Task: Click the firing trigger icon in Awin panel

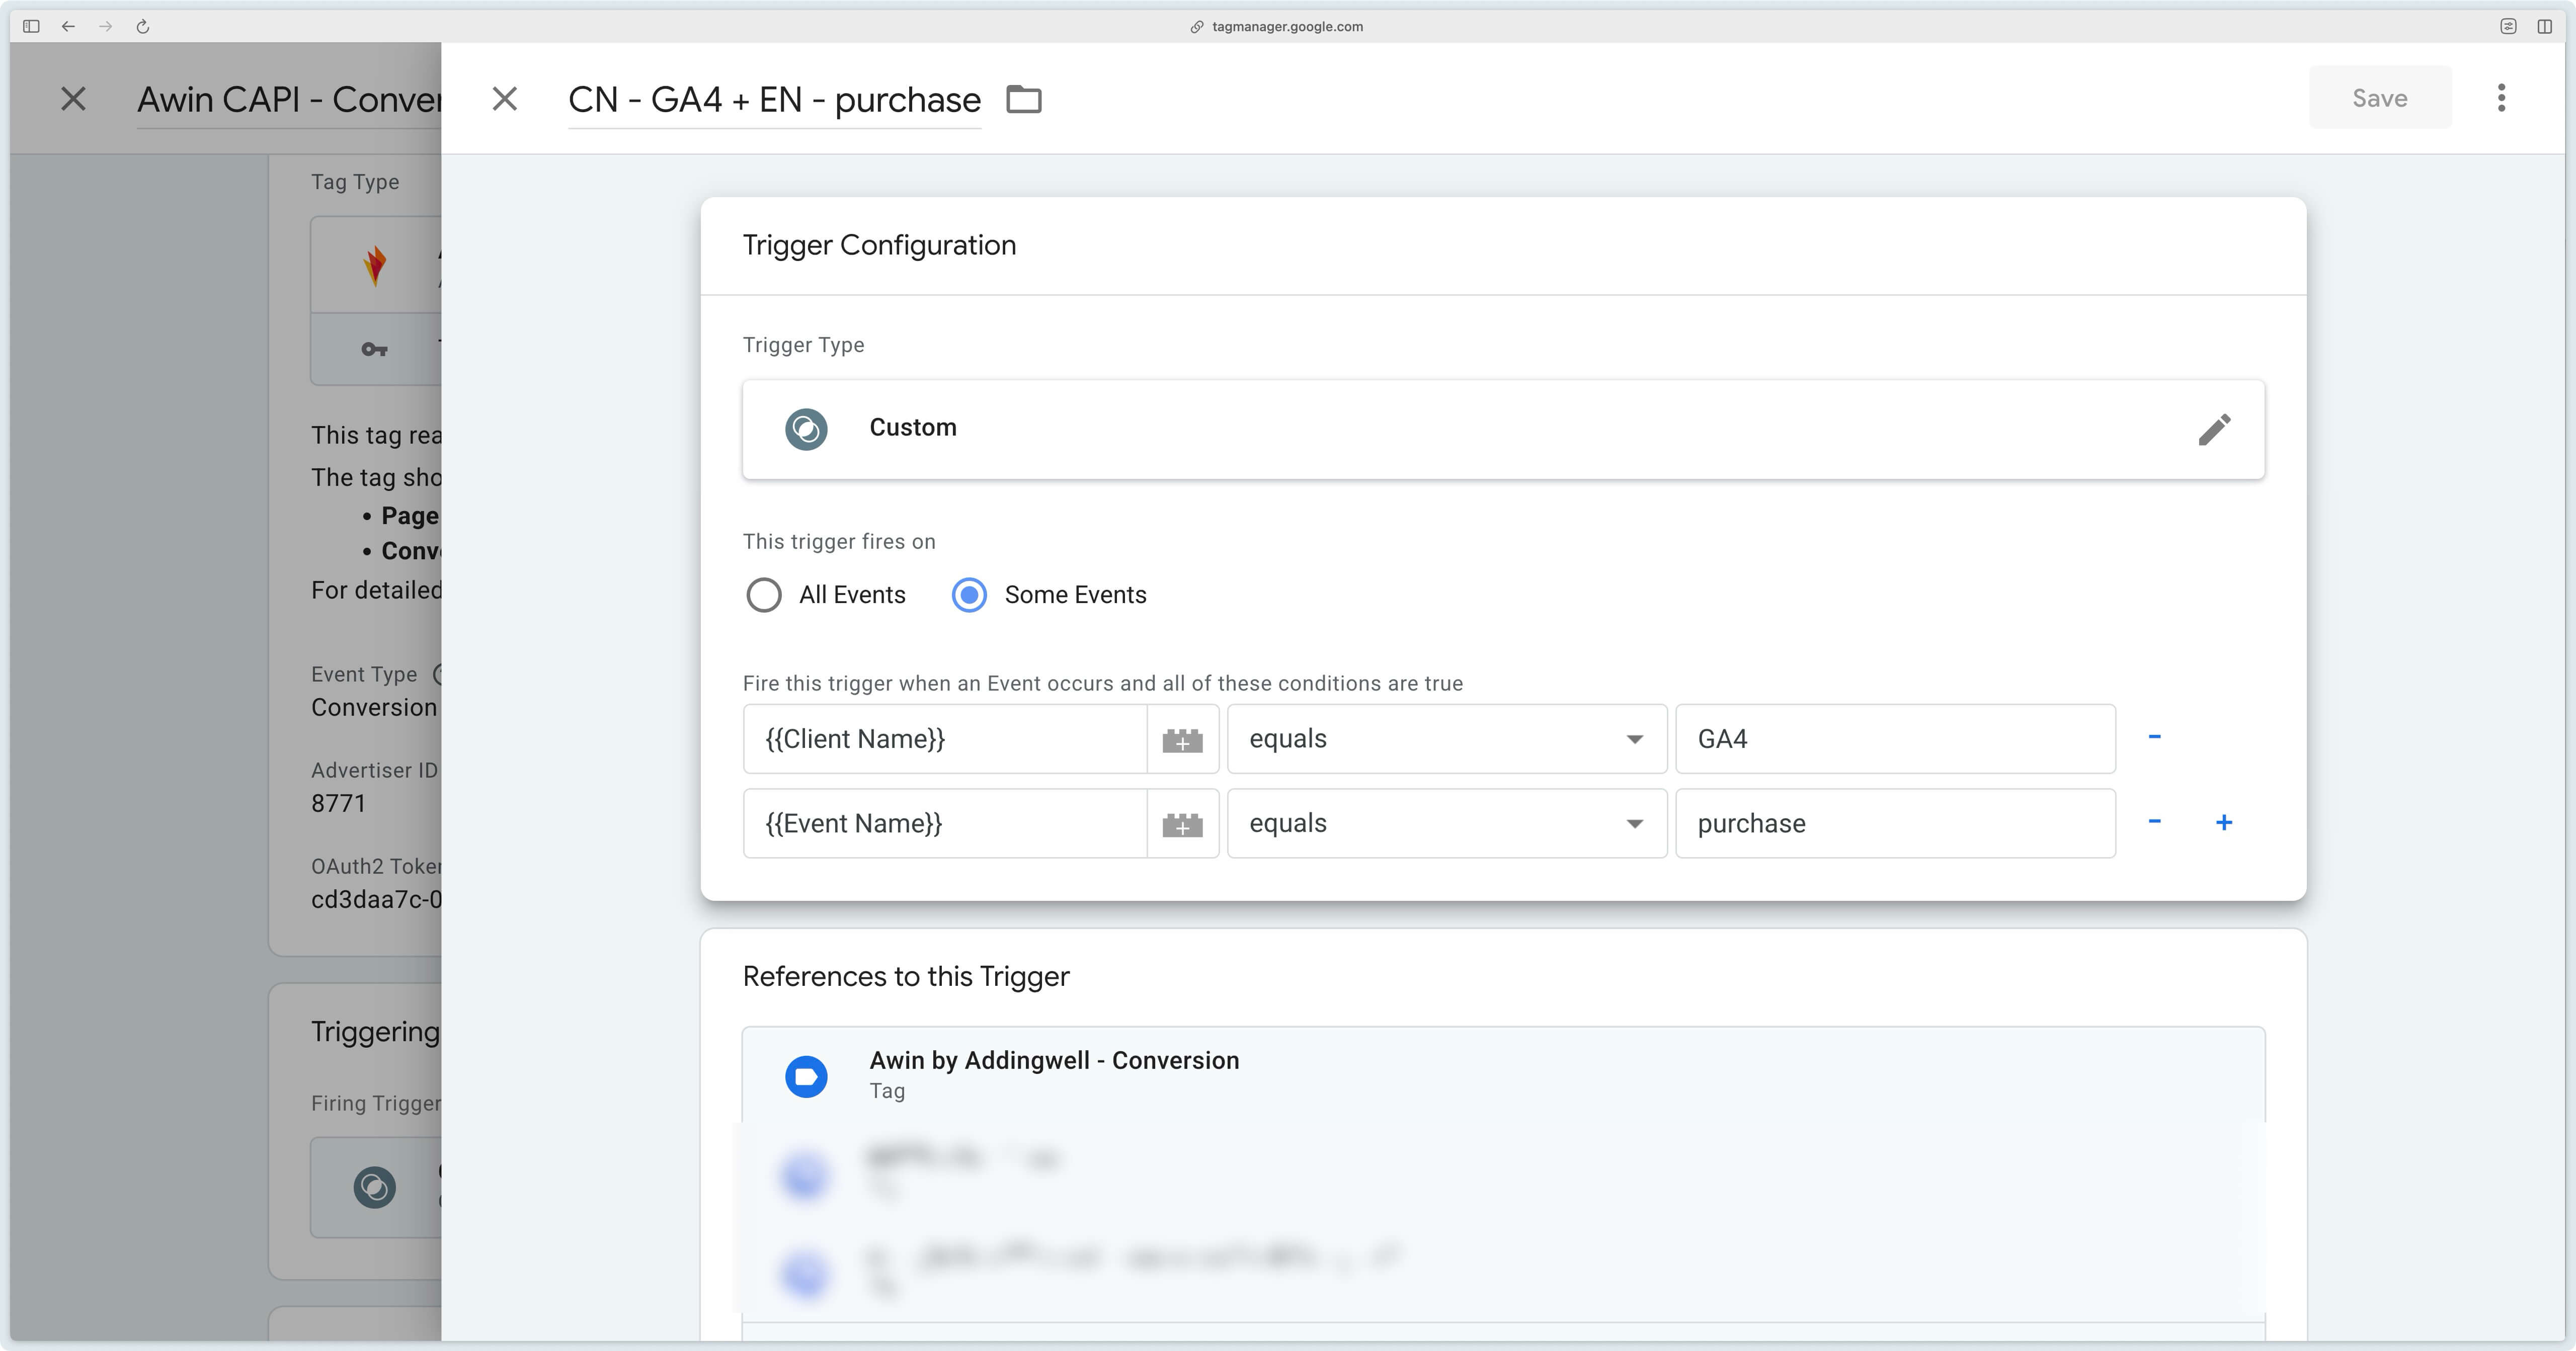Action: (x=375, y=1188)
